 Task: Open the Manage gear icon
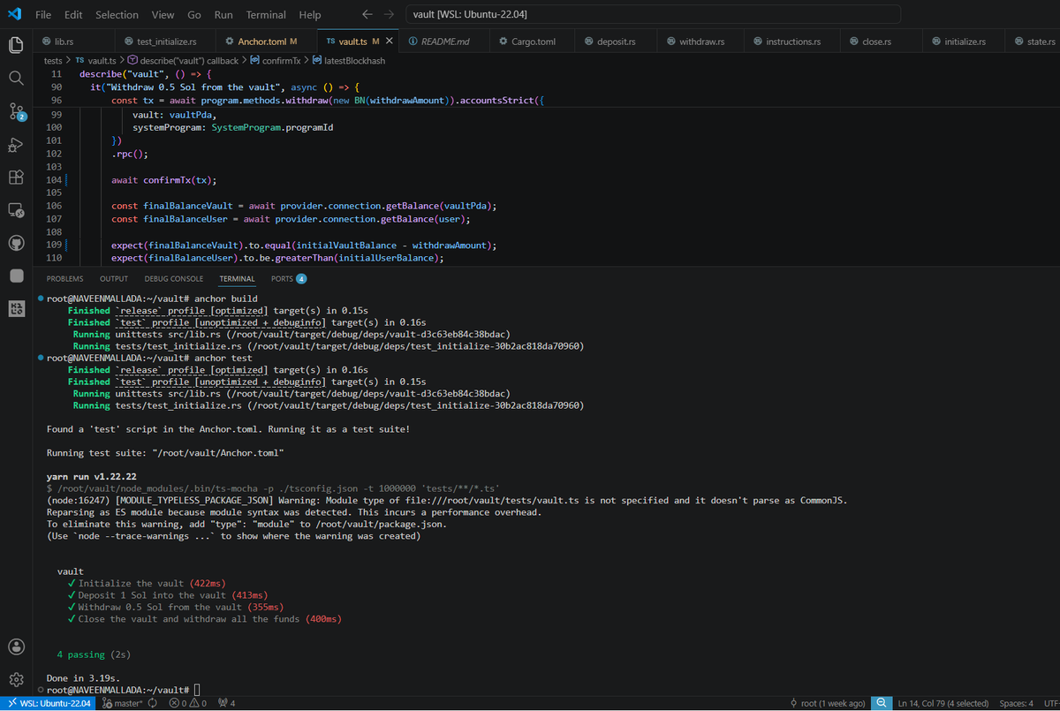point(16,679)
